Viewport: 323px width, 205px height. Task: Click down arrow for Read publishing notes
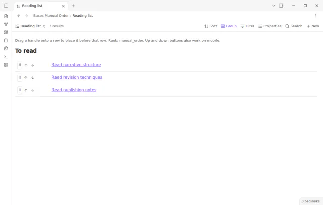point(33,90)
